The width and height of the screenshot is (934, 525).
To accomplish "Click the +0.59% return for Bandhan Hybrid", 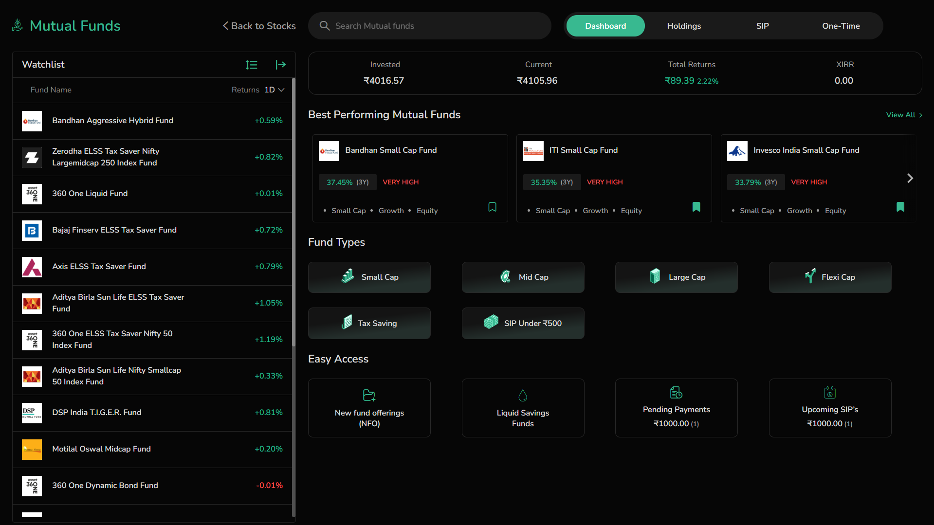I will click(x=269, y=121).
